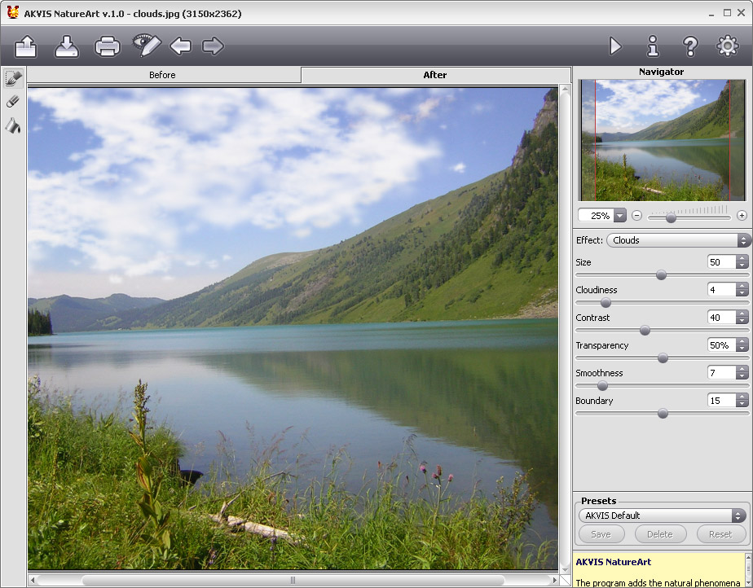Click the AKVIS application icon in title bar
This screenshot has width=753, height=588.
pos(12,13)
